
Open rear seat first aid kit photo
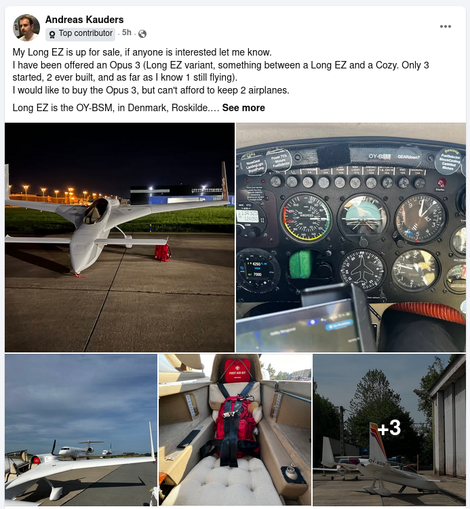(235, 430)
